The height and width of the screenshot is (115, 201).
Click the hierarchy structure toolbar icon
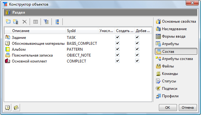[57, 22]
